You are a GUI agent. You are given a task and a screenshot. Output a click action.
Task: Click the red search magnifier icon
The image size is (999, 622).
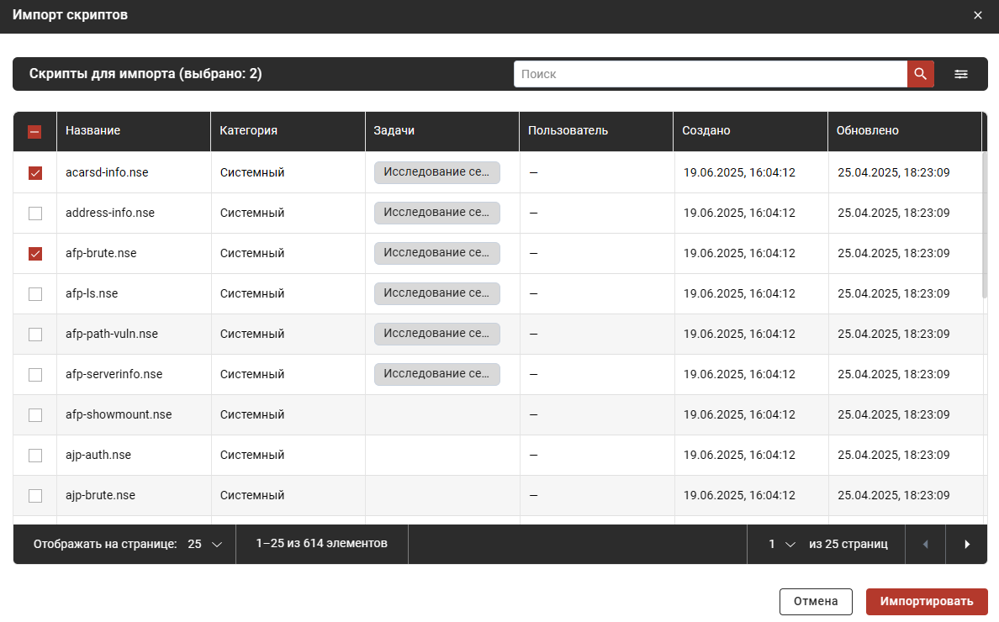click(920, 74)
